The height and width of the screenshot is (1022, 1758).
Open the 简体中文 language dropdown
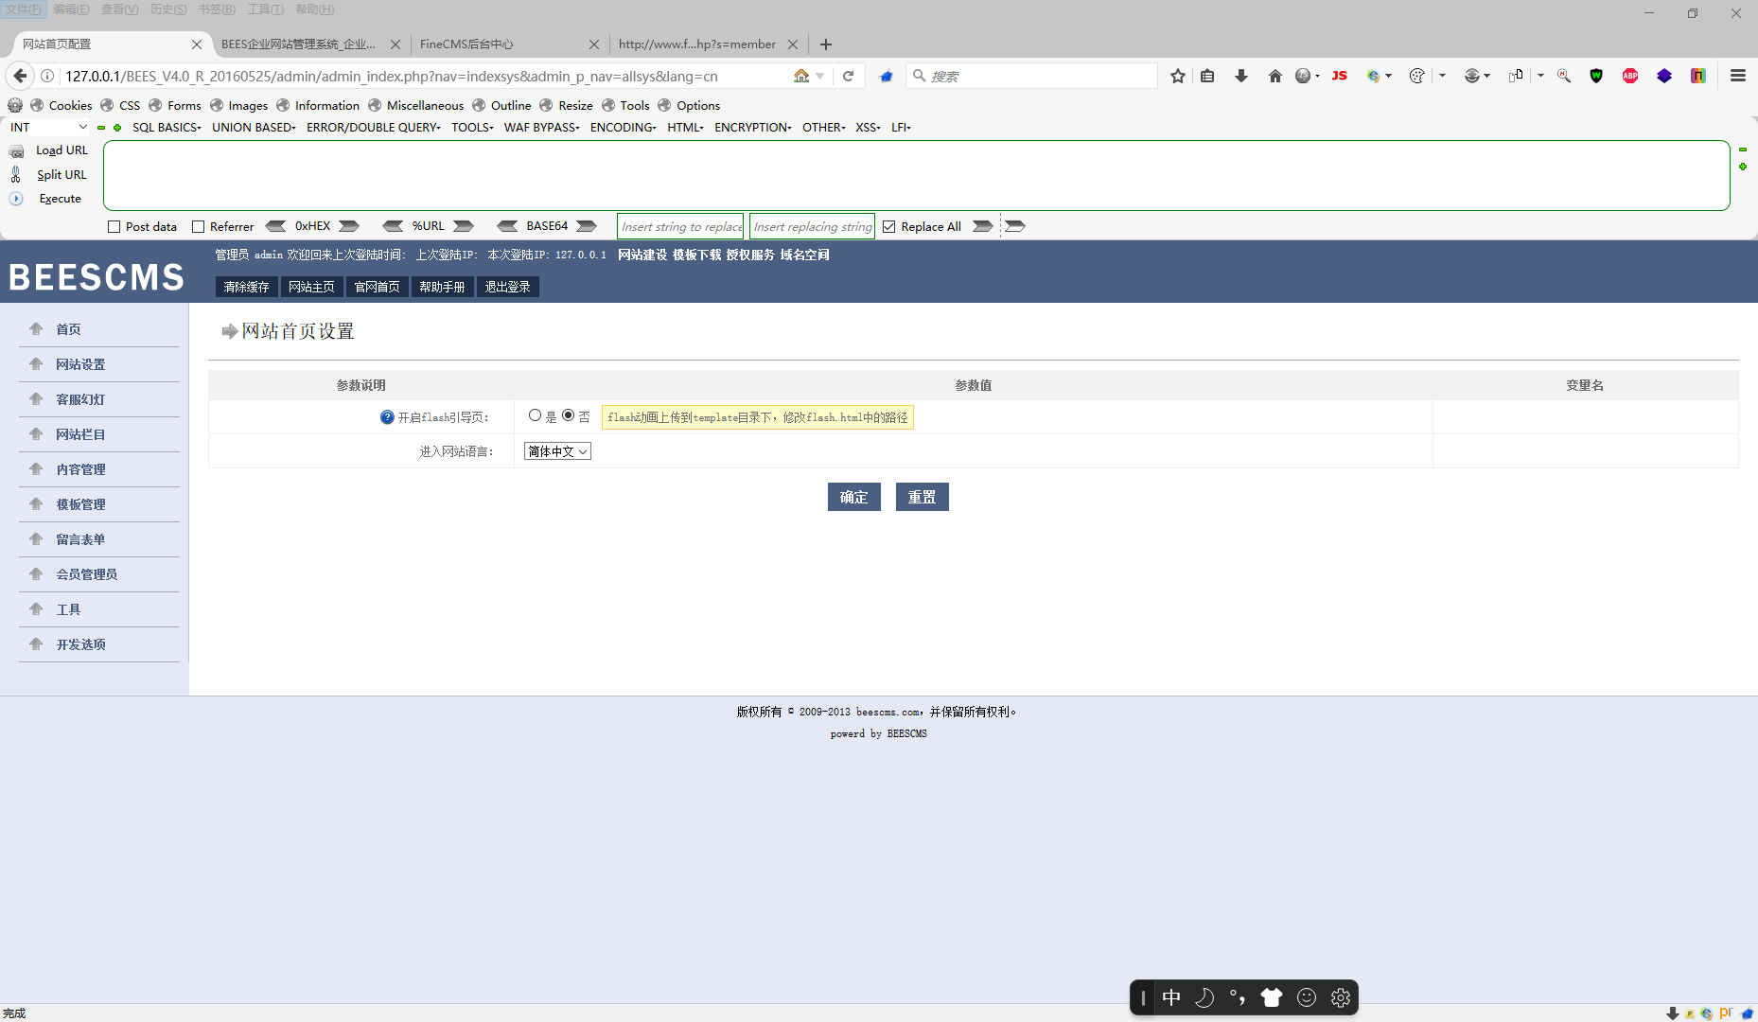556,451
